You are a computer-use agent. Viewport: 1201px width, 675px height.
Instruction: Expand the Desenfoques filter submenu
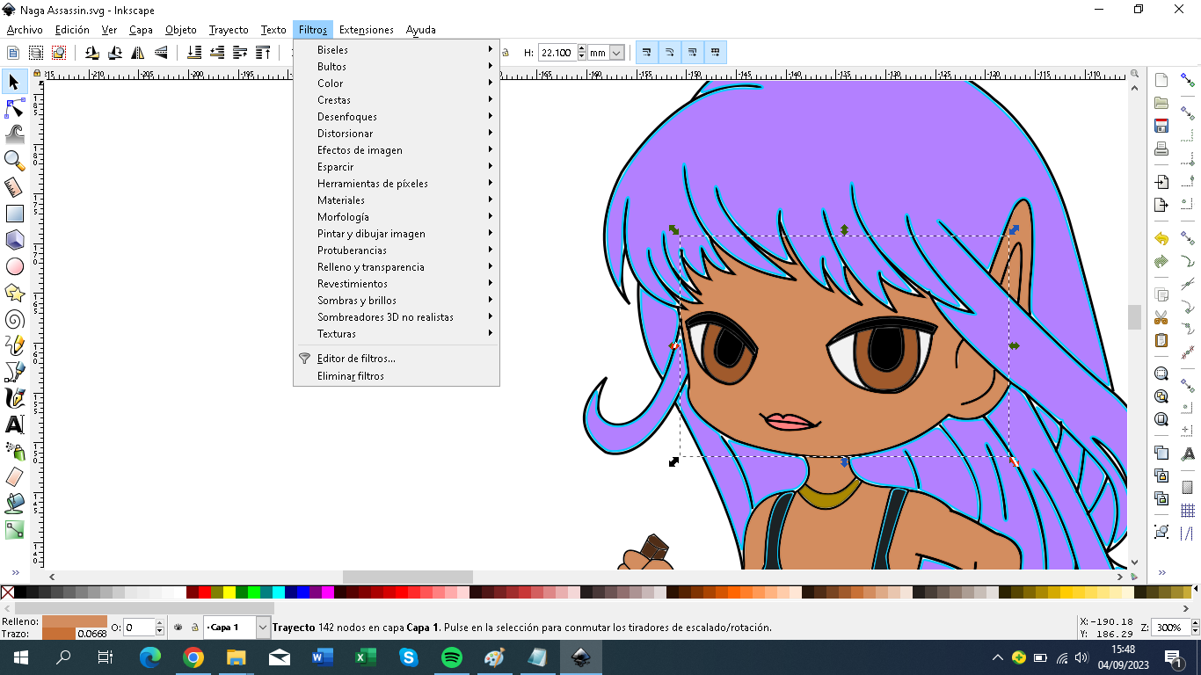click(x=397, y=117)
